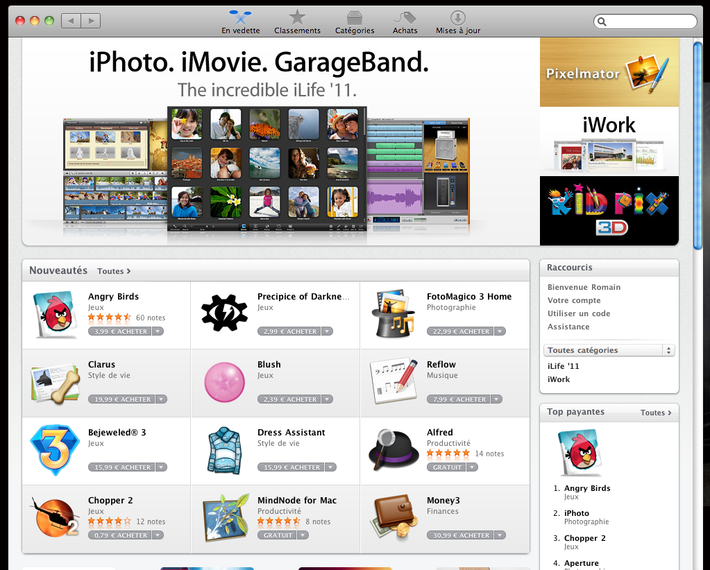
Task: Click the Chopper 2 helicopter icon
Action: pyautogui.click(x=54, y=517)
